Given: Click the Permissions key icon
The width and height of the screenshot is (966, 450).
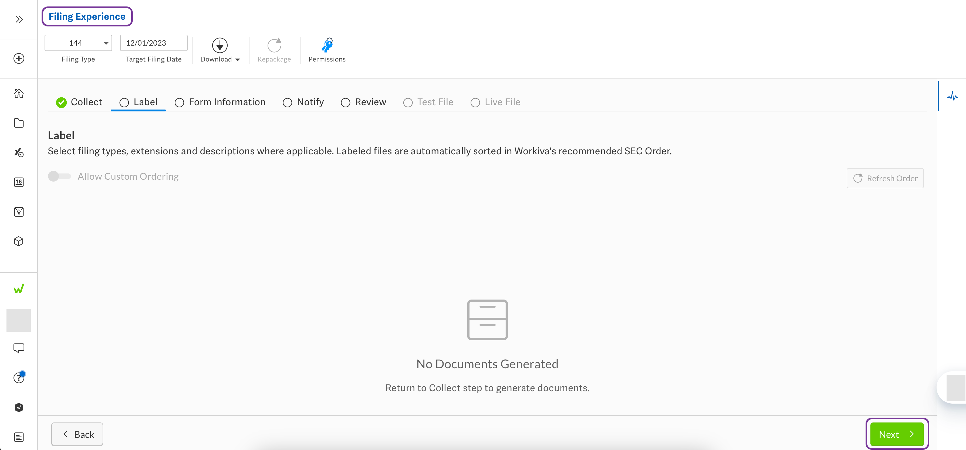Looking at the screenshot, I should pos(327,49).
